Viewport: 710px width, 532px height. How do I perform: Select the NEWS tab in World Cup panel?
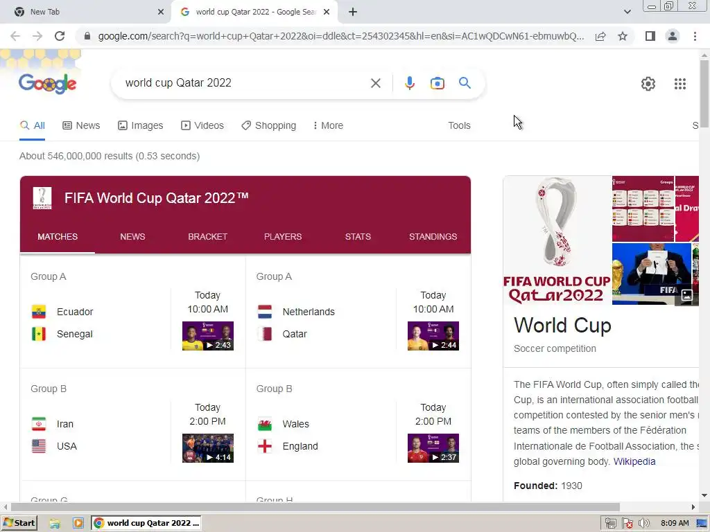tap(132, 237)
